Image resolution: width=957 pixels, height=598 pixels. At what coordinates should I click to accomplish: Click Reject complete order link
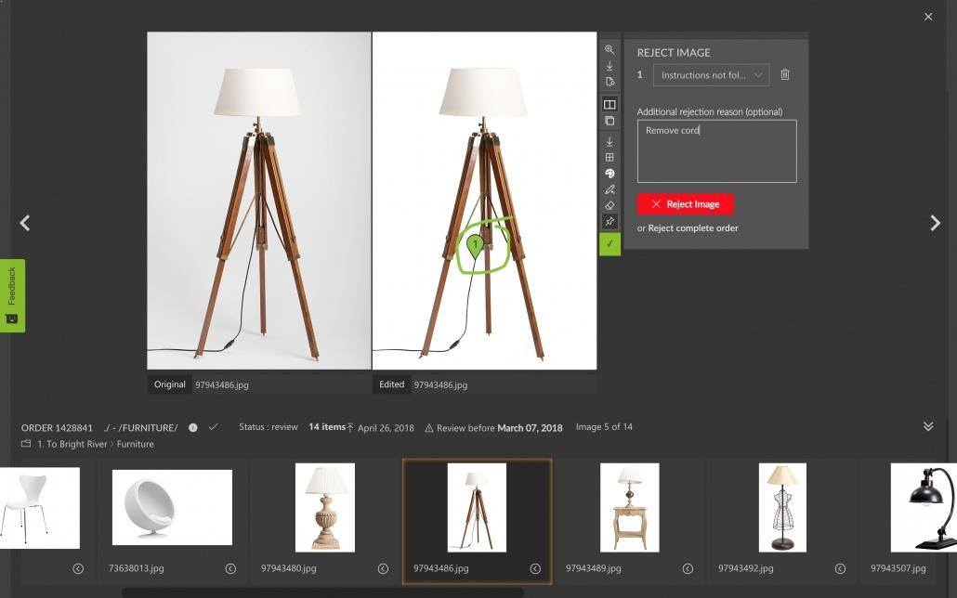point(693,228)
